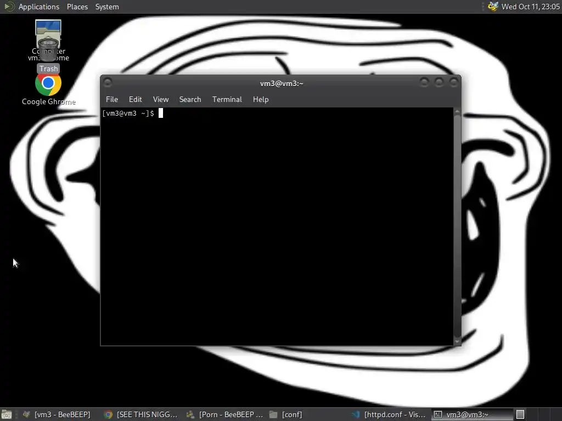Click the window menu button on terminal title bar
The width and height of the screenshot is (562, 421).
tap(108, 83)
